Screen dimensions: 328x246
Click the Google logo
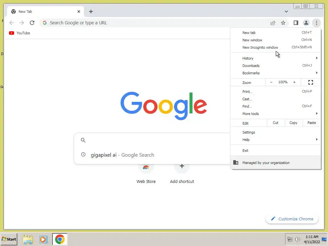click(164, 106)
